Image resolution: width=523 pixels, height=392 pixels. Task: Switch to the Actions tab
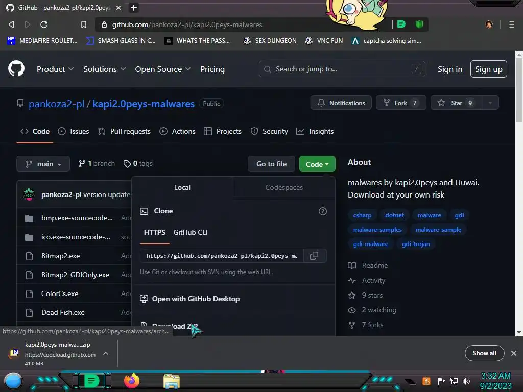pos(177,131)
